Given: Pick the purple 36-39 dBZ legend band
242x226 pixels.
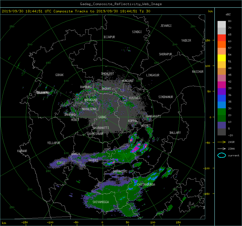Looking at the screenshot, I should point(222,91).
